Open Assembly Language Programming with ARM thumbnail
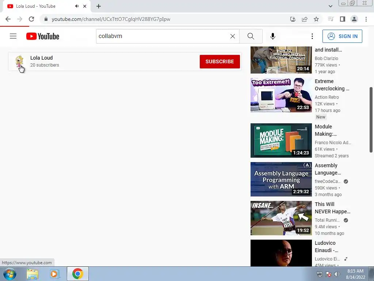 tap(281, 179)
